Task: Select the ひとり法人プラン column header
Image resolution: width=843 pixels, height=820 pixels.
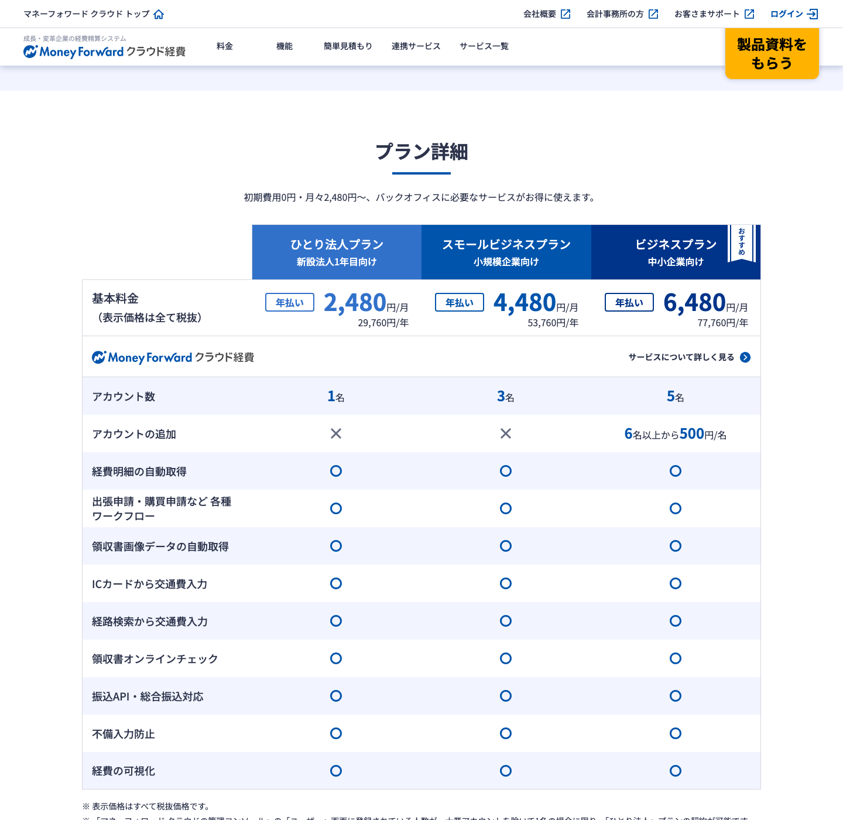Action: pos(337,252)
